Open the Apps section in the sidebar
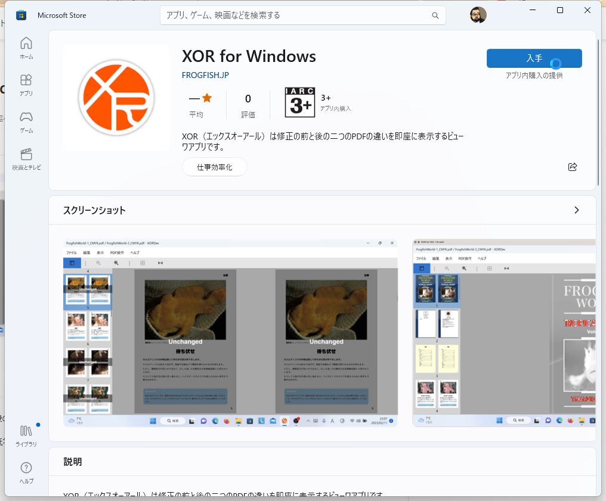 click(26, 85)
